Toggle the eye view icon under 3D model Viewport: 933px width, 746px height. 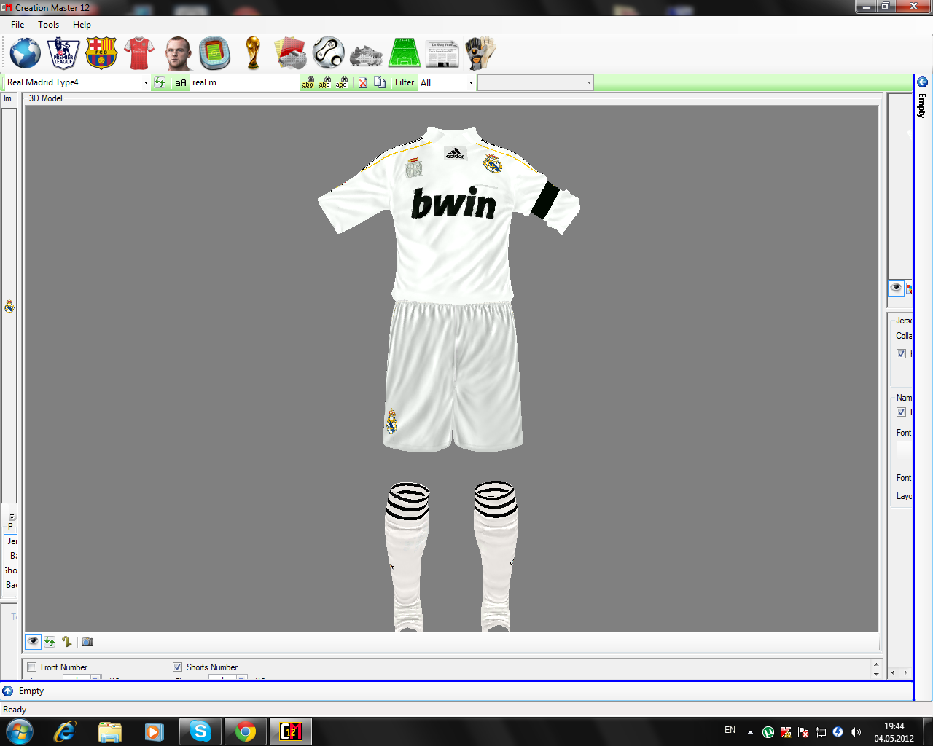34,642
